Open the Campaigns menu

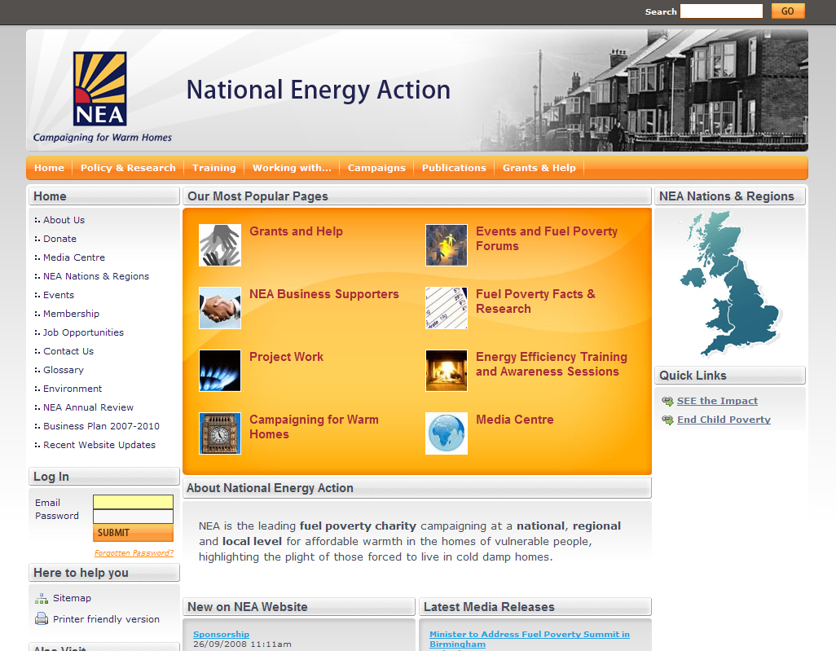point(376,168)
